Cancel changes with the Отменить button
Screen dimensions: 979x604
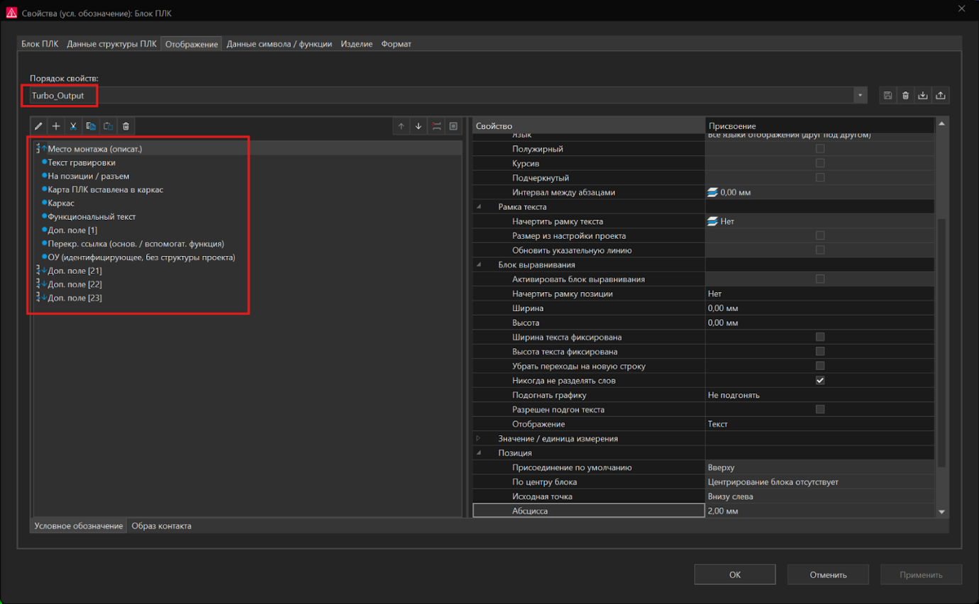tap(828, 574)
